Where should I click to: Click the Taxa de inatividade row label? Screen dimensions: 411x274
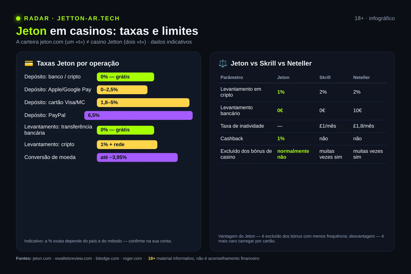(242, 126)
